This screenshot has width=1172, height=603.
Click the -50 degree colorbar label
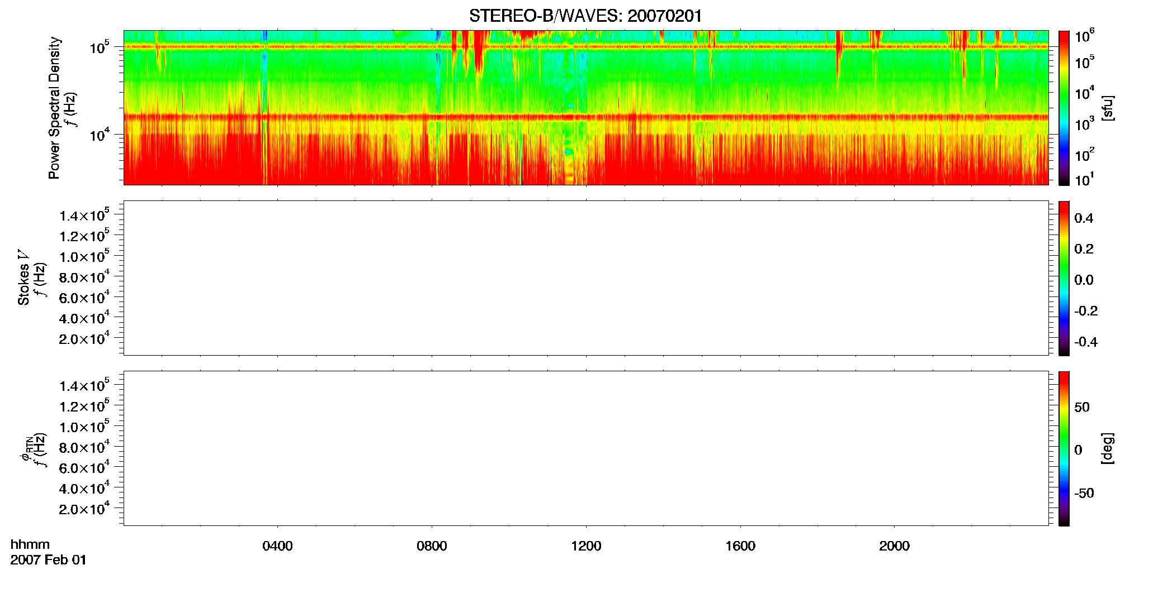[1084, 493]
